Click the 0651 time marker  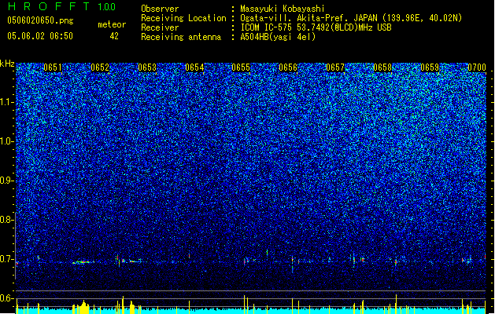click(x=53, y=68)
